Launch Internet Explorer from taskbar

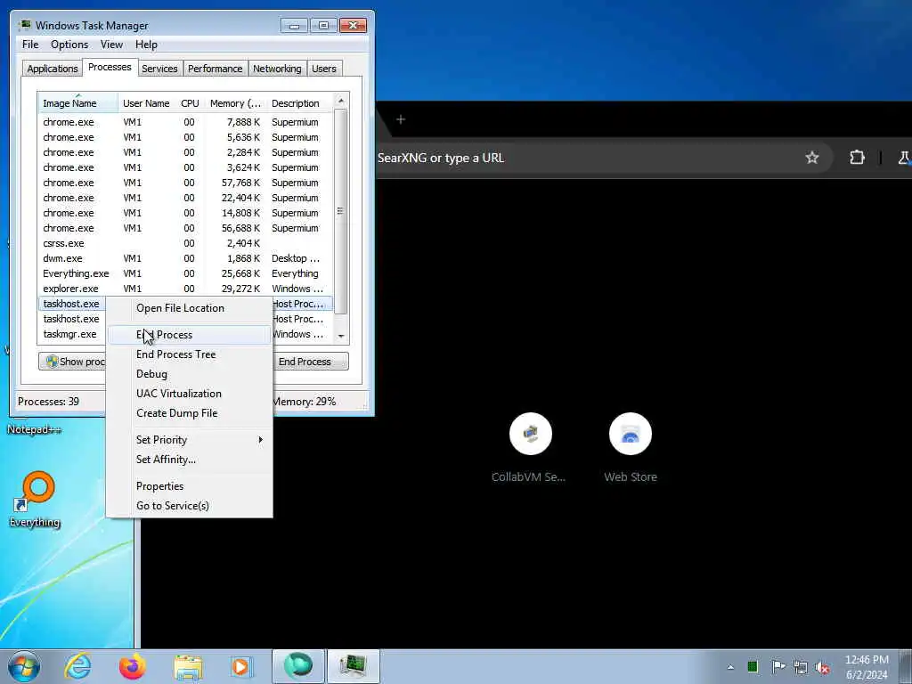click(77, 666)
